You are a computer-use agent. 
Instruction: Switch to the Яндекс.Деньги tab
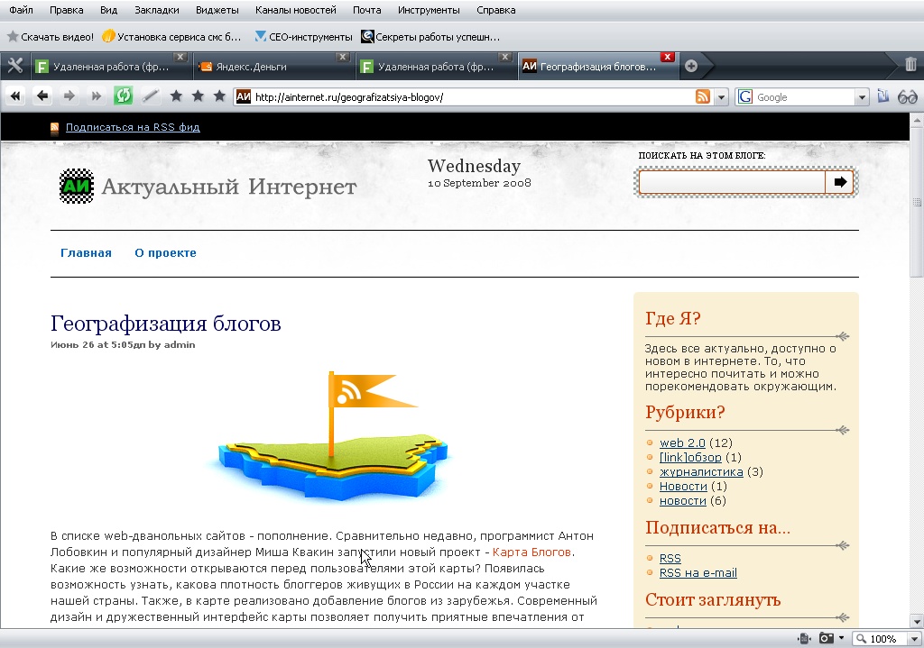tap(263, 67)
